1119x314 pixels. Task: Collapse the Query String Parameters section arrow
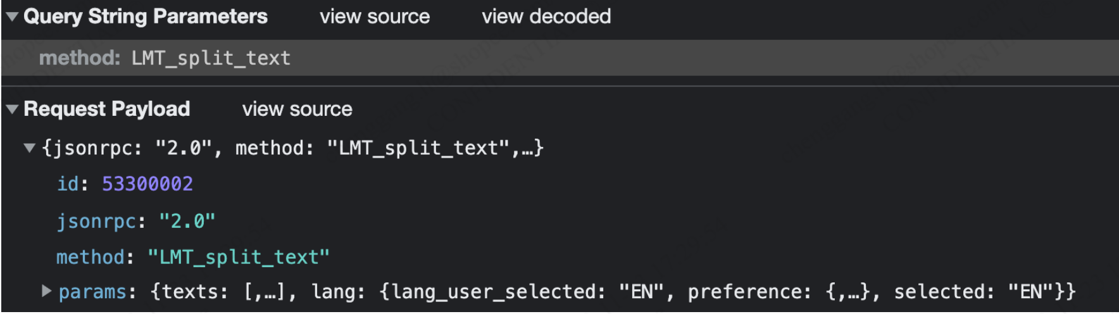click(11, 16)
